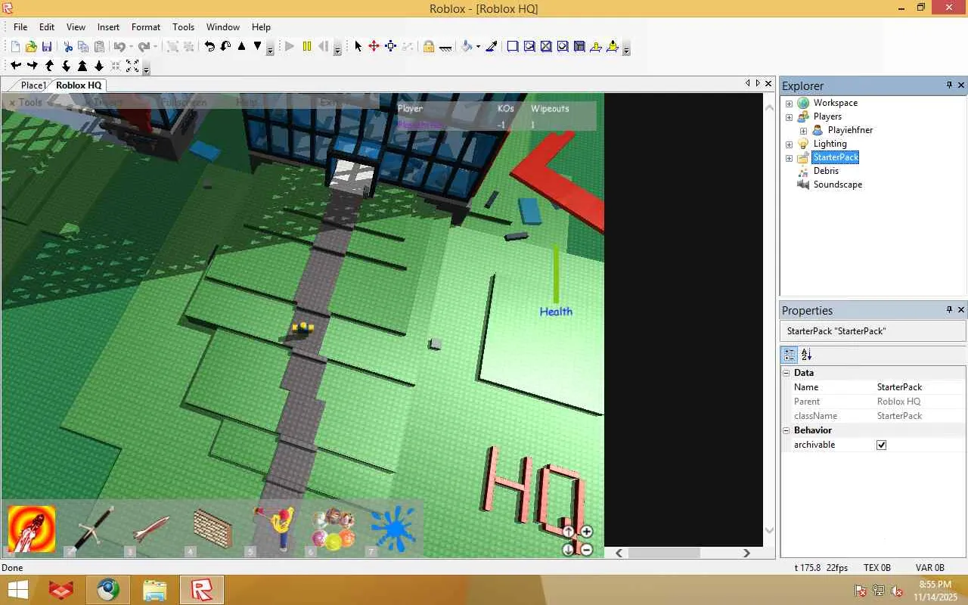Click the Paste clipboard icon
Screen dimensions: 968x605
click(x=99, y=47)
